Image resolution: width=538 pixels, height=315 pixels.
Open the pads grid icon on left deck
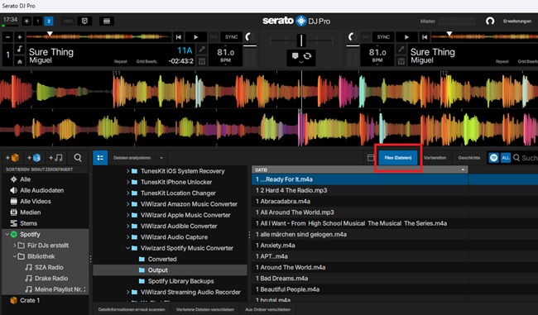202,61
